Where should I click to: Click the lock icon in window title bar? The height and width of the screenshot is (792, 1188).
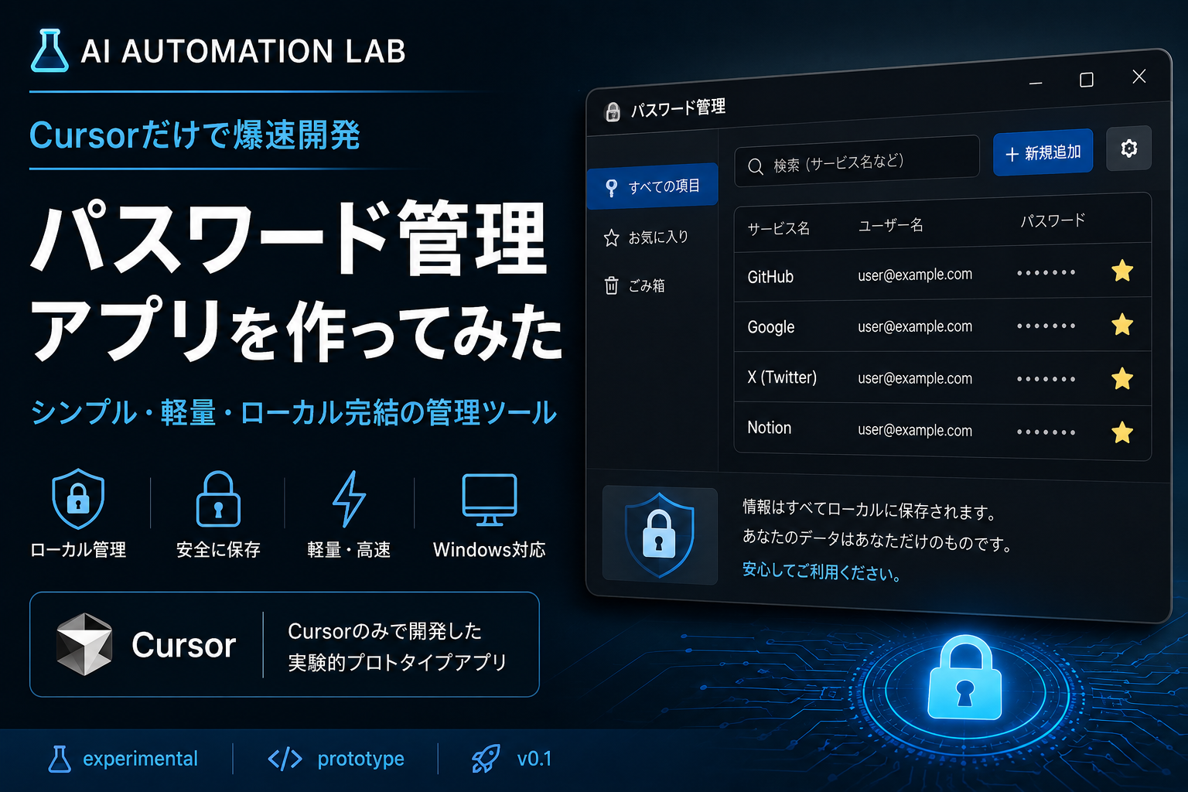pyautogui.click(x=613, y=112)
